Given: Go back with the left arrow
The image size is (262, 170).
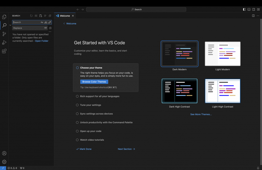Looking at the screenshot, I should tap(78, 9).
